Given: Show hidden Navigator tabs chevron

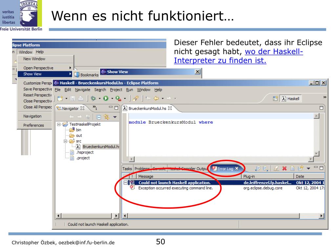Looking at the screenshot, I should (95, 107).
